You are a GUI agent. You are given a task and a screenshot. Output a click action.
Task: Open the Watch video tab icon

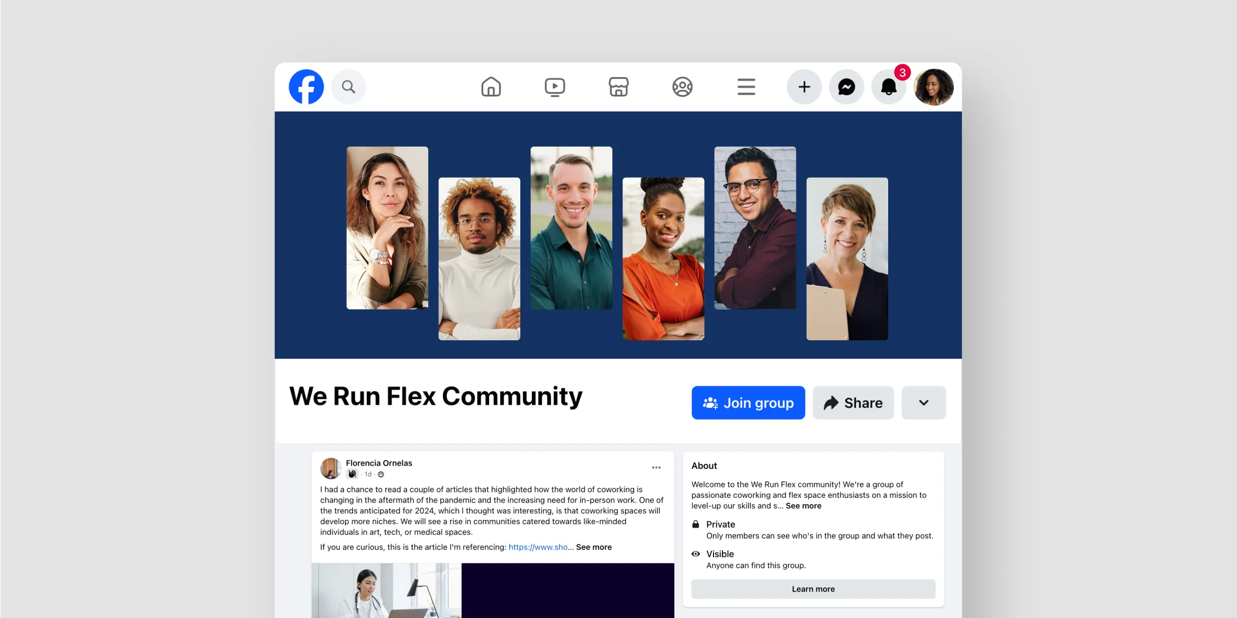[x=555, y=87]
